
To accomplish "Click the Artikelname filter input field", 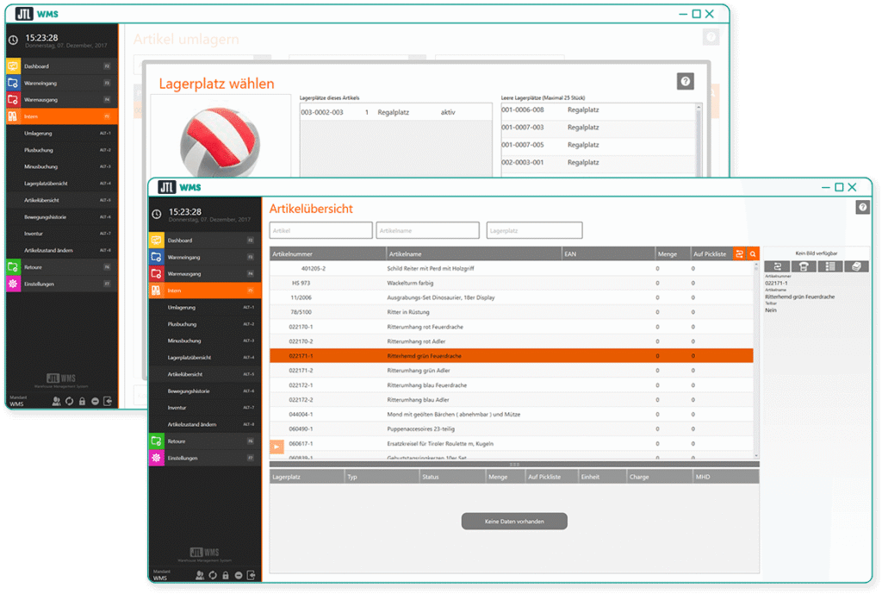I will pos(427,230).
